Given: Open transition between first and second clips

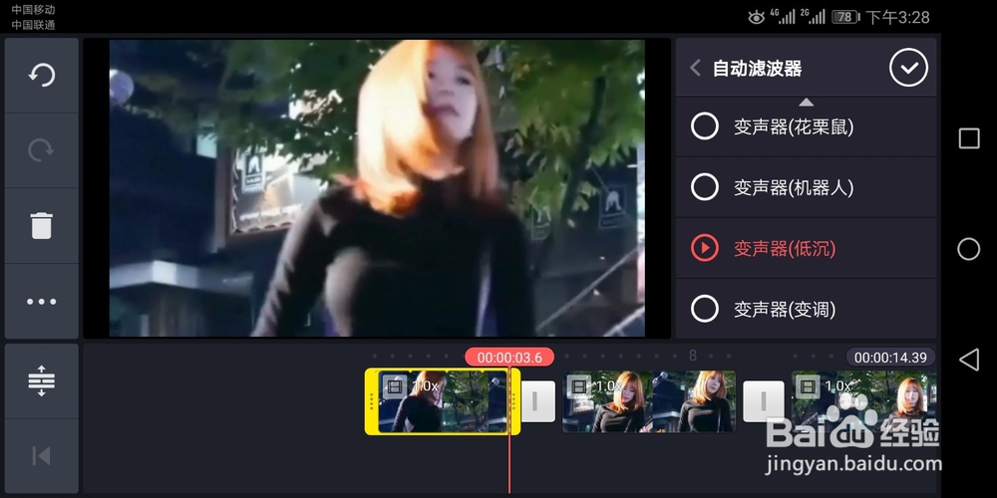Looking at the screenshot, I should 538,401.
